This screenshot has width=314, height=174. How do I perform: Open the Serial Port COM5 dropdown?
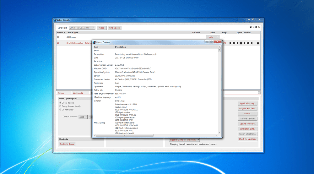pyautogui.click(x=82, y=28)
